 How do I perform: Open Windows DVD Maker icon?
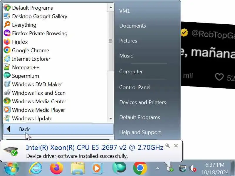pos(7,84)
